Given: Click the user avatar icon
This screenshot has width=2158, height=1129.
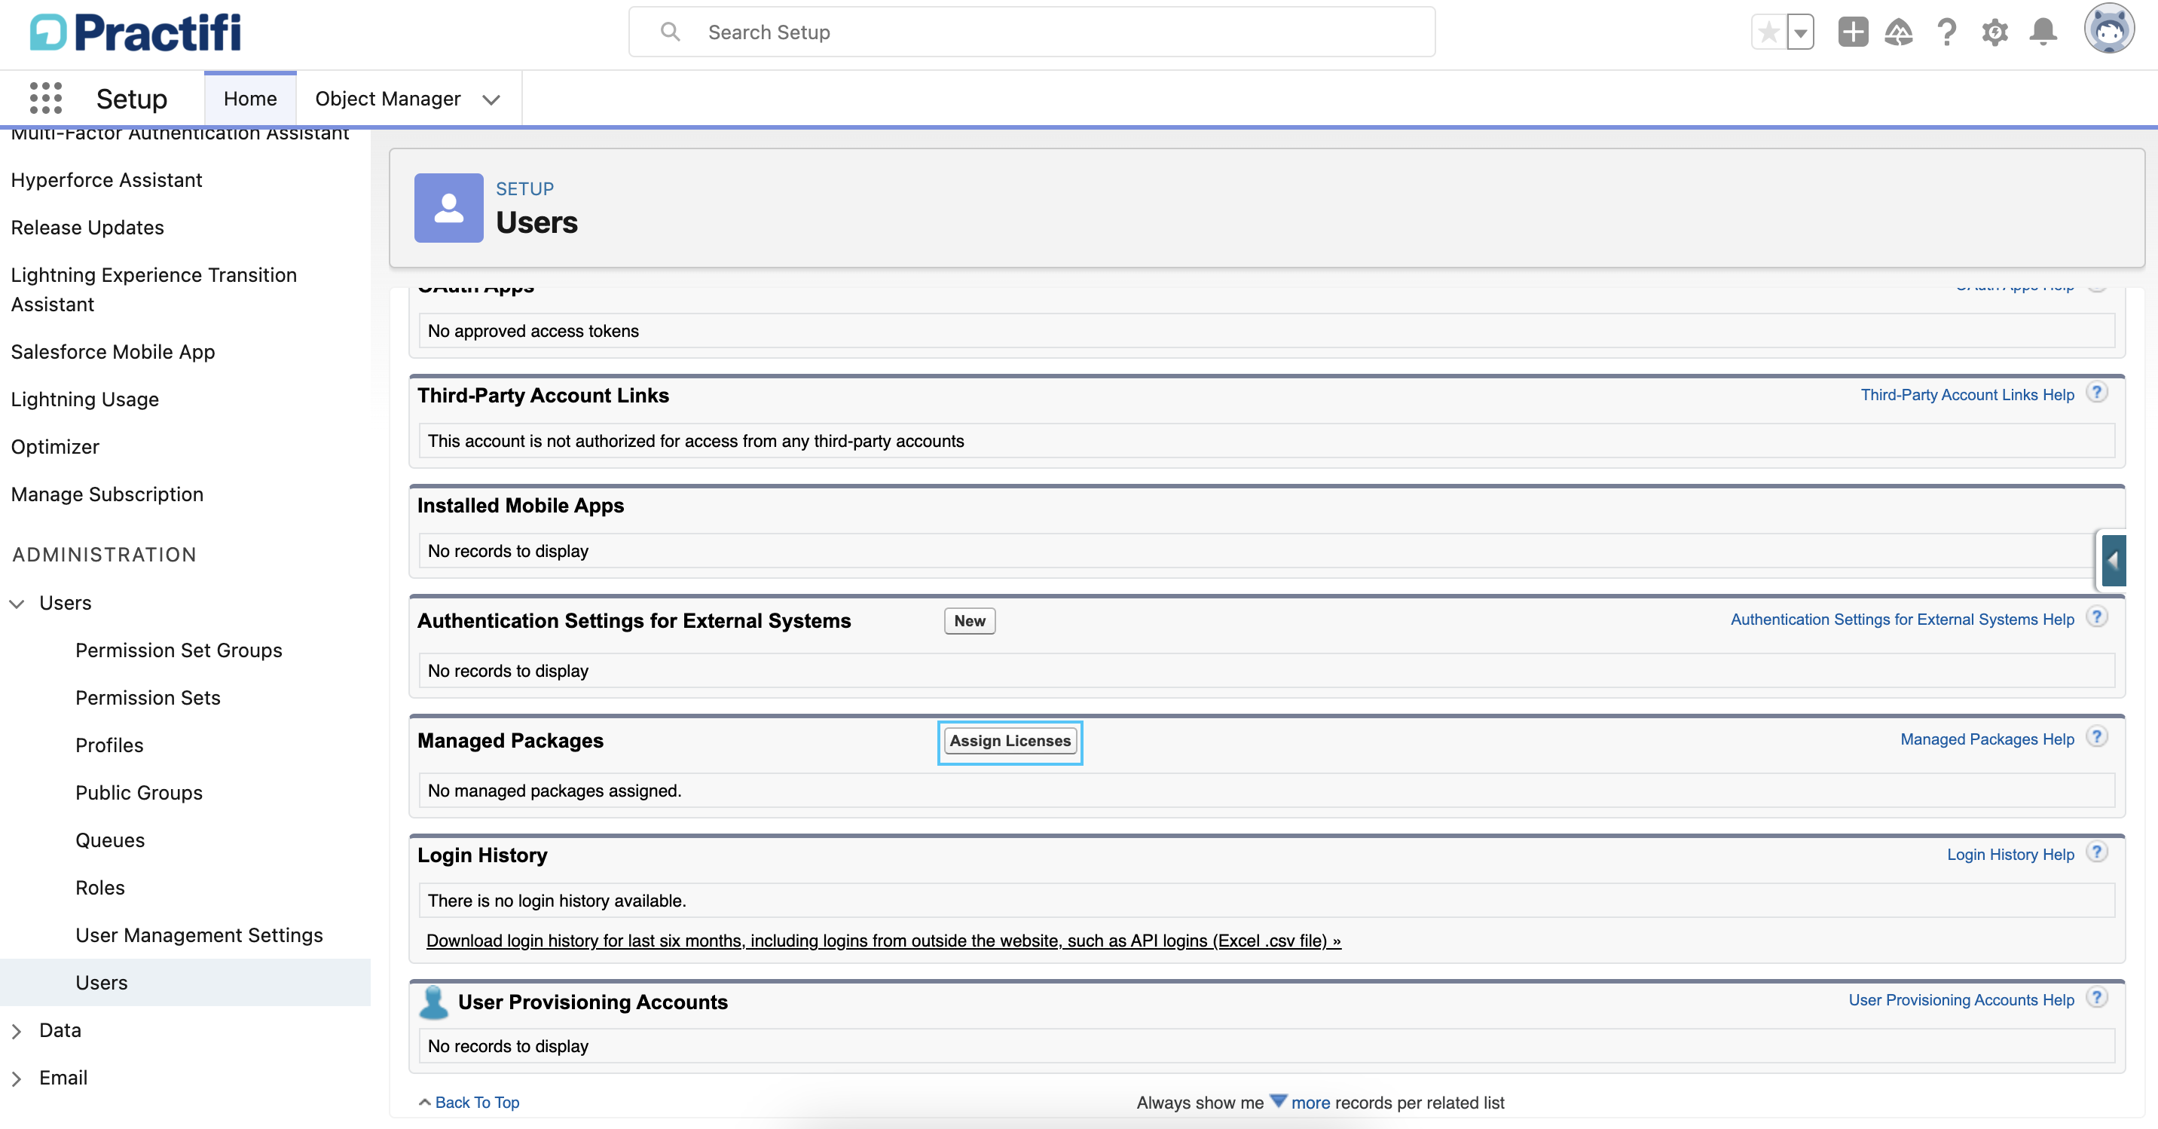Looking at the screenshot, I should click(x=2108, y=29).
